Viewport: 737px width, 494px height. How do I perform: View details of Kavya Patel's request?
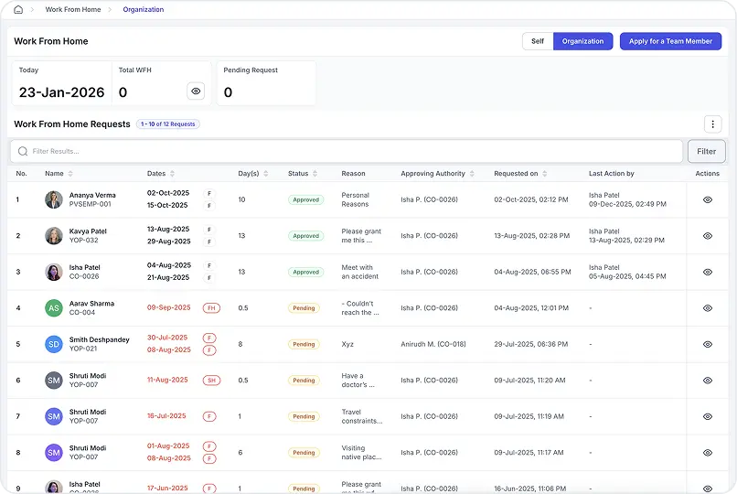pos(707,236)
